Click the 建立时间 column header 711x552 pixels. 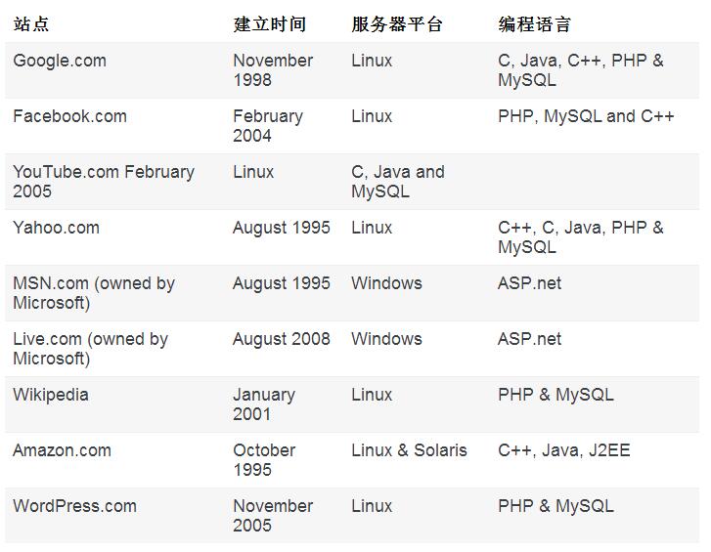pyautogui.click(x=269, y=24)
